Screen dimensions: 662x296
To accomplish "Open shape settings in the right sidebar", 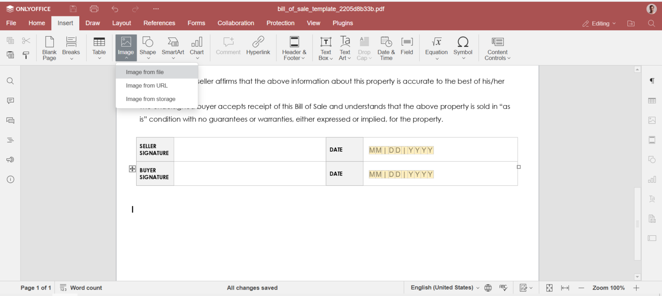I will click(652, 159).
